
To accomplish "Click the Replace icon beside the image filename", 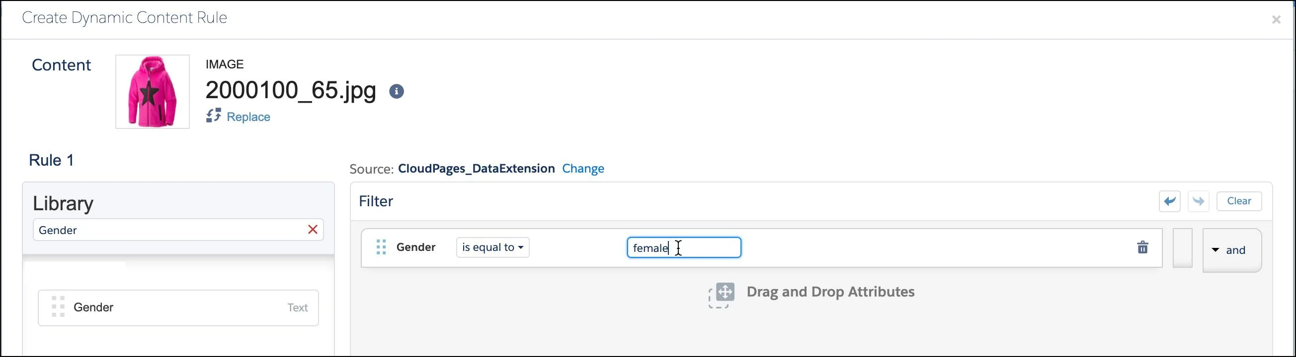I will pos(214,116).
